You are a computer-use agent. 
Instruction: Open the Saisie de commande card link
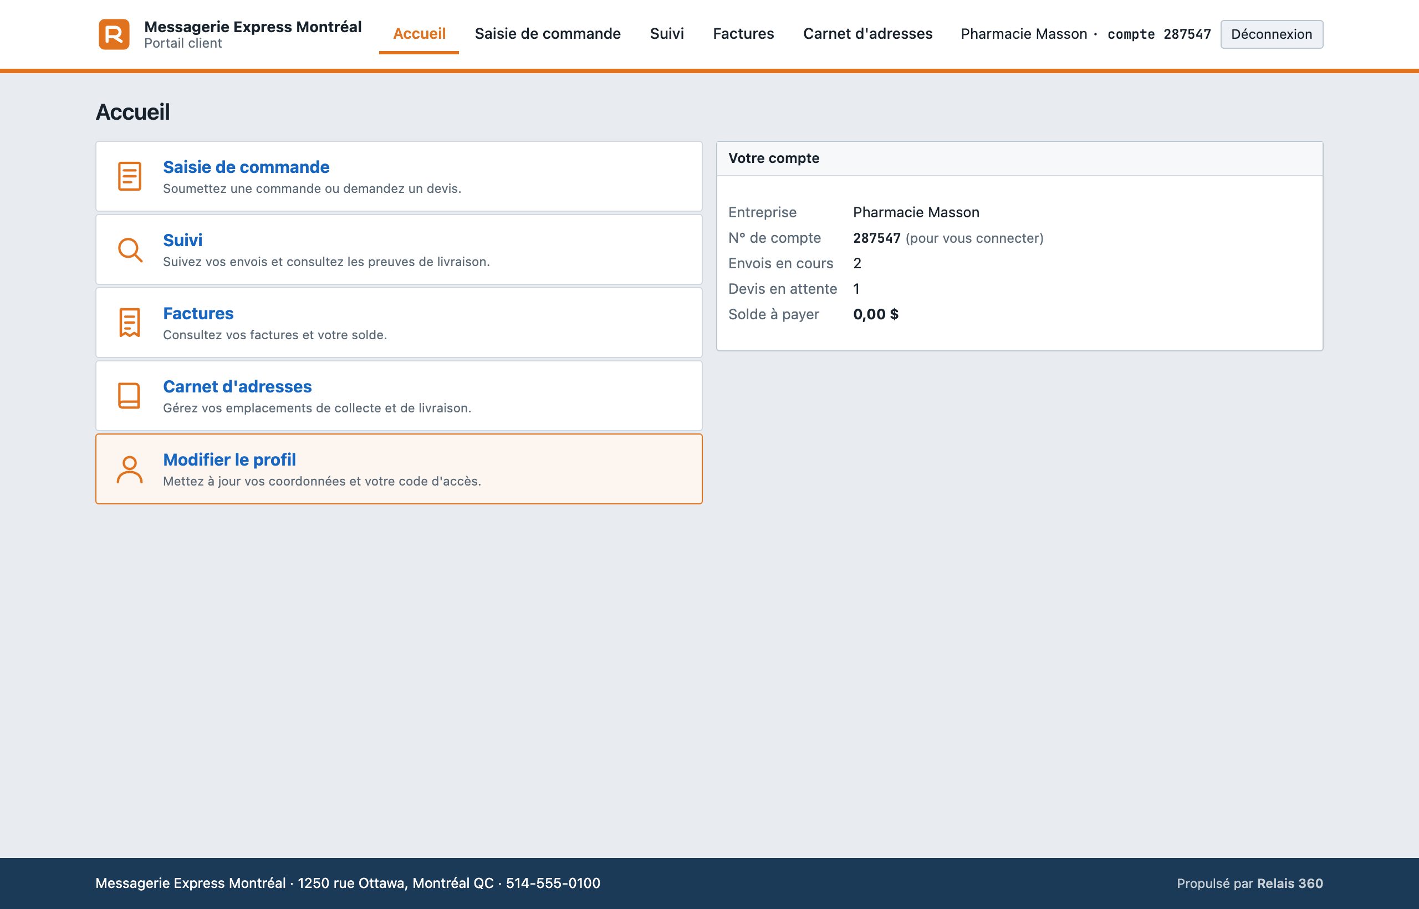click(246, 167)
